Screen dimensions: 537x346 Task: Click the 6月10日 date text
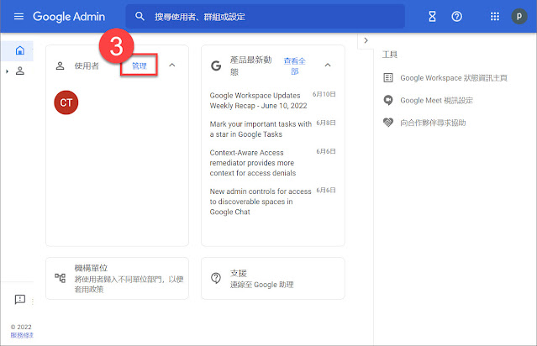(324, 94)
